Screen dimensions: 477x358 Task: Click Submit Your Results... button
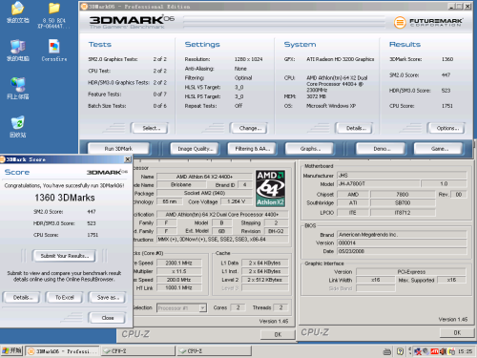[x=64, y=256]
